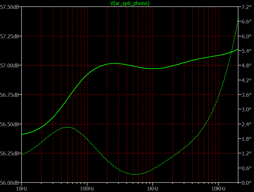The height and width of the screenshot is (192, 254).
Task: Click the 57.25dB axis label
Action: pyautogui.click(x=10, y=36)
